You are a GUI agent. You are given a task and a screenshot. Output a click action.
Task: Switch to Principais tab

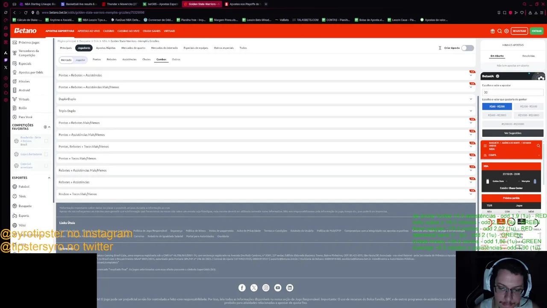[66, 48]
